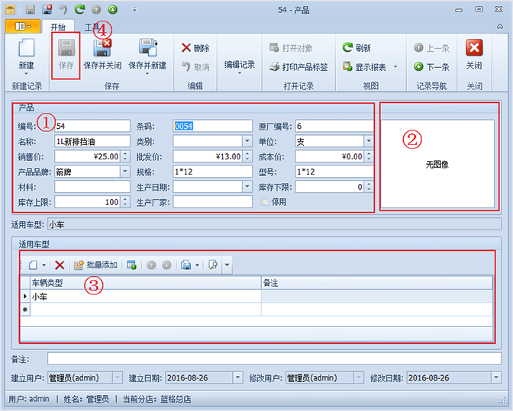Click the 名称 (Name) input field
Viewport: 513px width, 411px height.
tap(92, 141)
